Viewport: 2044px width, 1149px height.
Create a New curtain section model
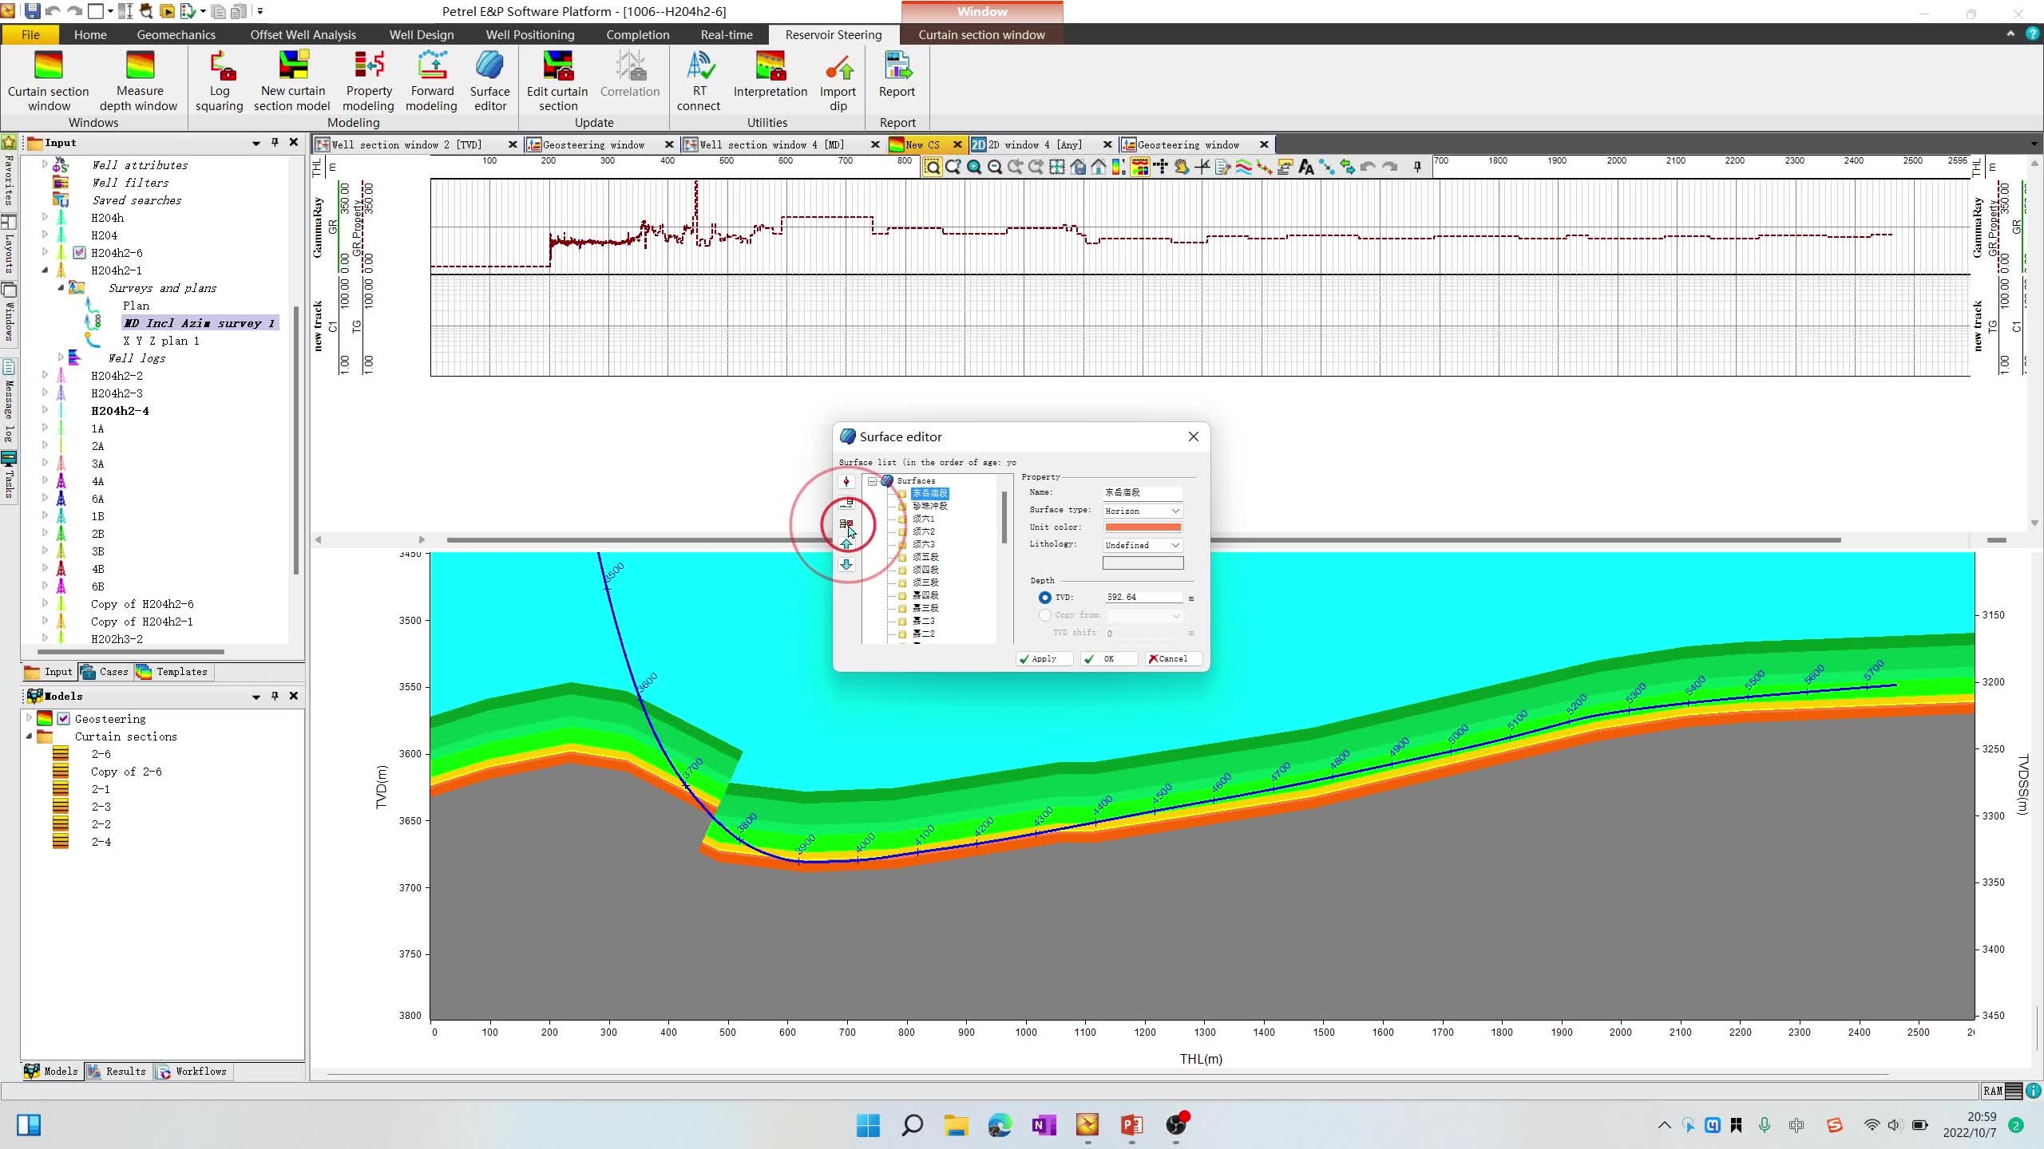click(x=292, y=81)
